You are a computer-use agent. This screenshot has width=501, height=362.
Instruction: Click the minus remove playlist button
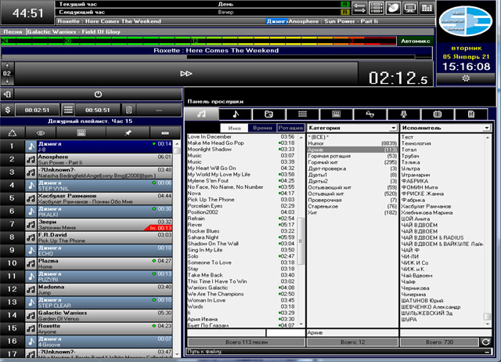click(165, 132)
